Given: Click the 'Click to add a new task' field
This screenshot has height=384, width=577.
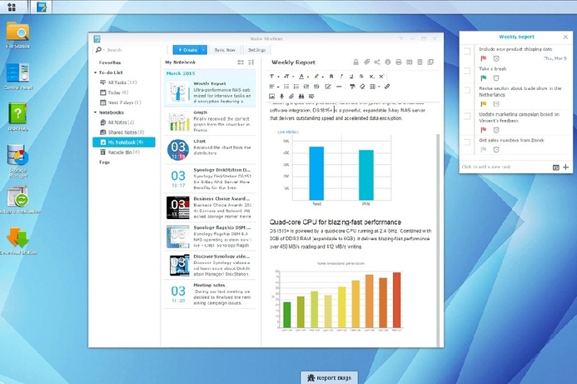Looking at the screenshot, I should (505, 167).
